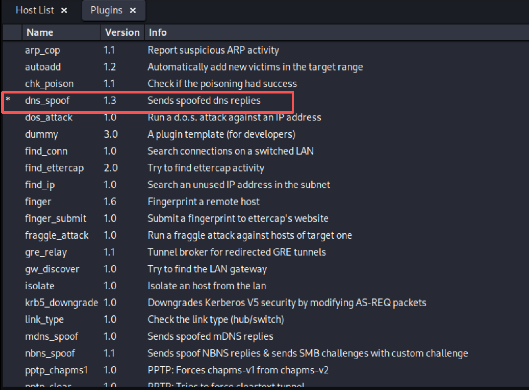Select the nbns_spoof plugin row
Image resolution: width=529 pixels, height=390 pixels.
coord(50,353)
